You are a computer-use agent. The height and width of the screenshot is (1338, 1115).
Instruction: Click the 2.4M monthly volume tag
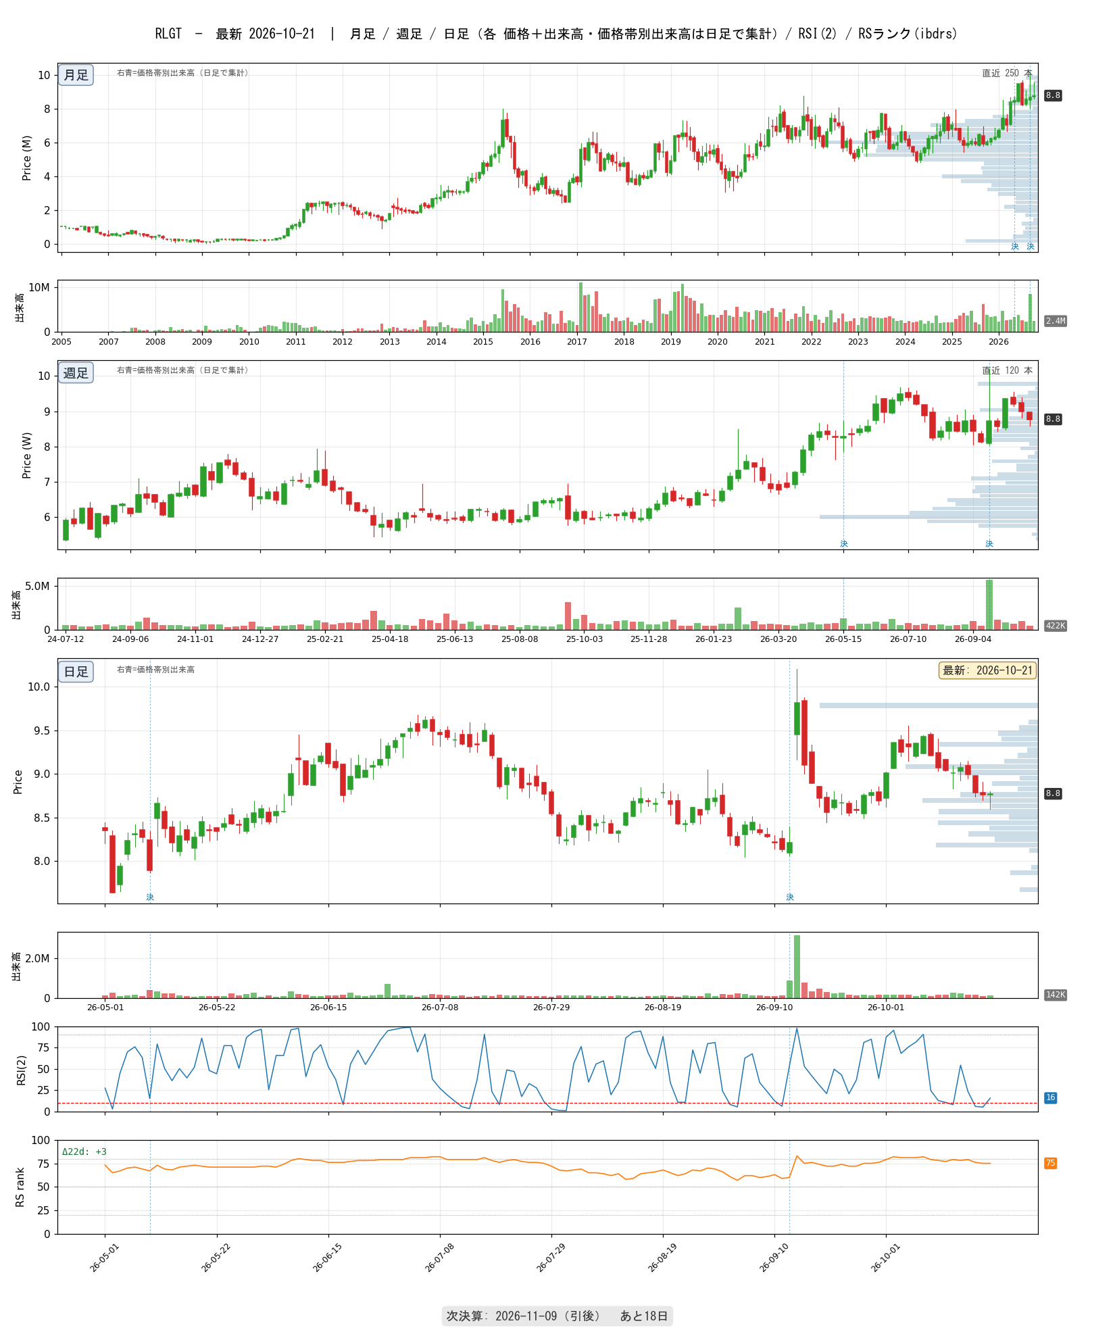(1055, 321)
